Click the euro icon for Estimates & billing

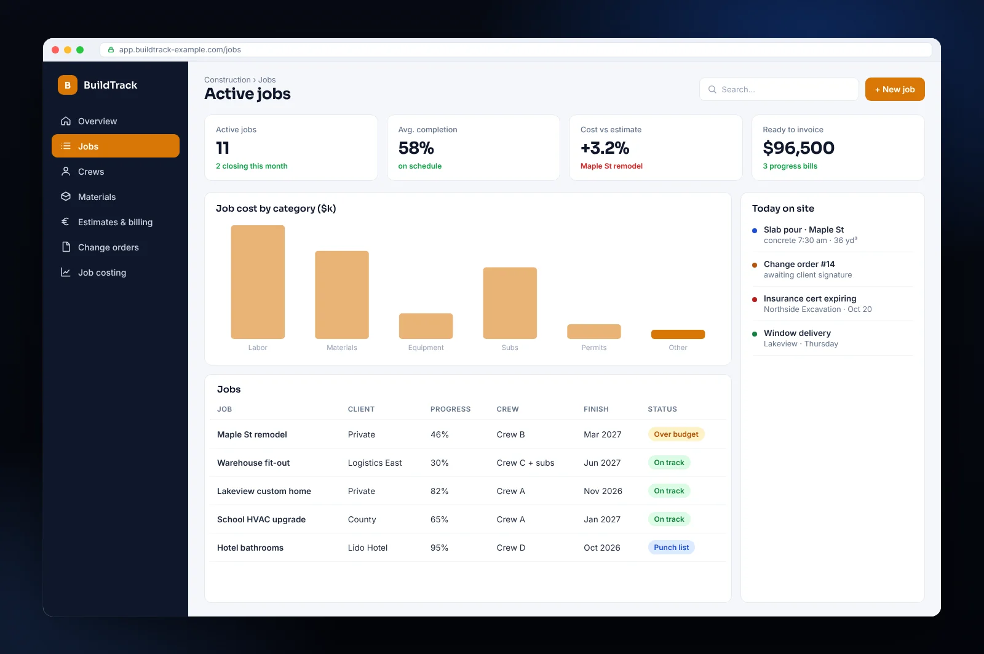tap(66, 222)
